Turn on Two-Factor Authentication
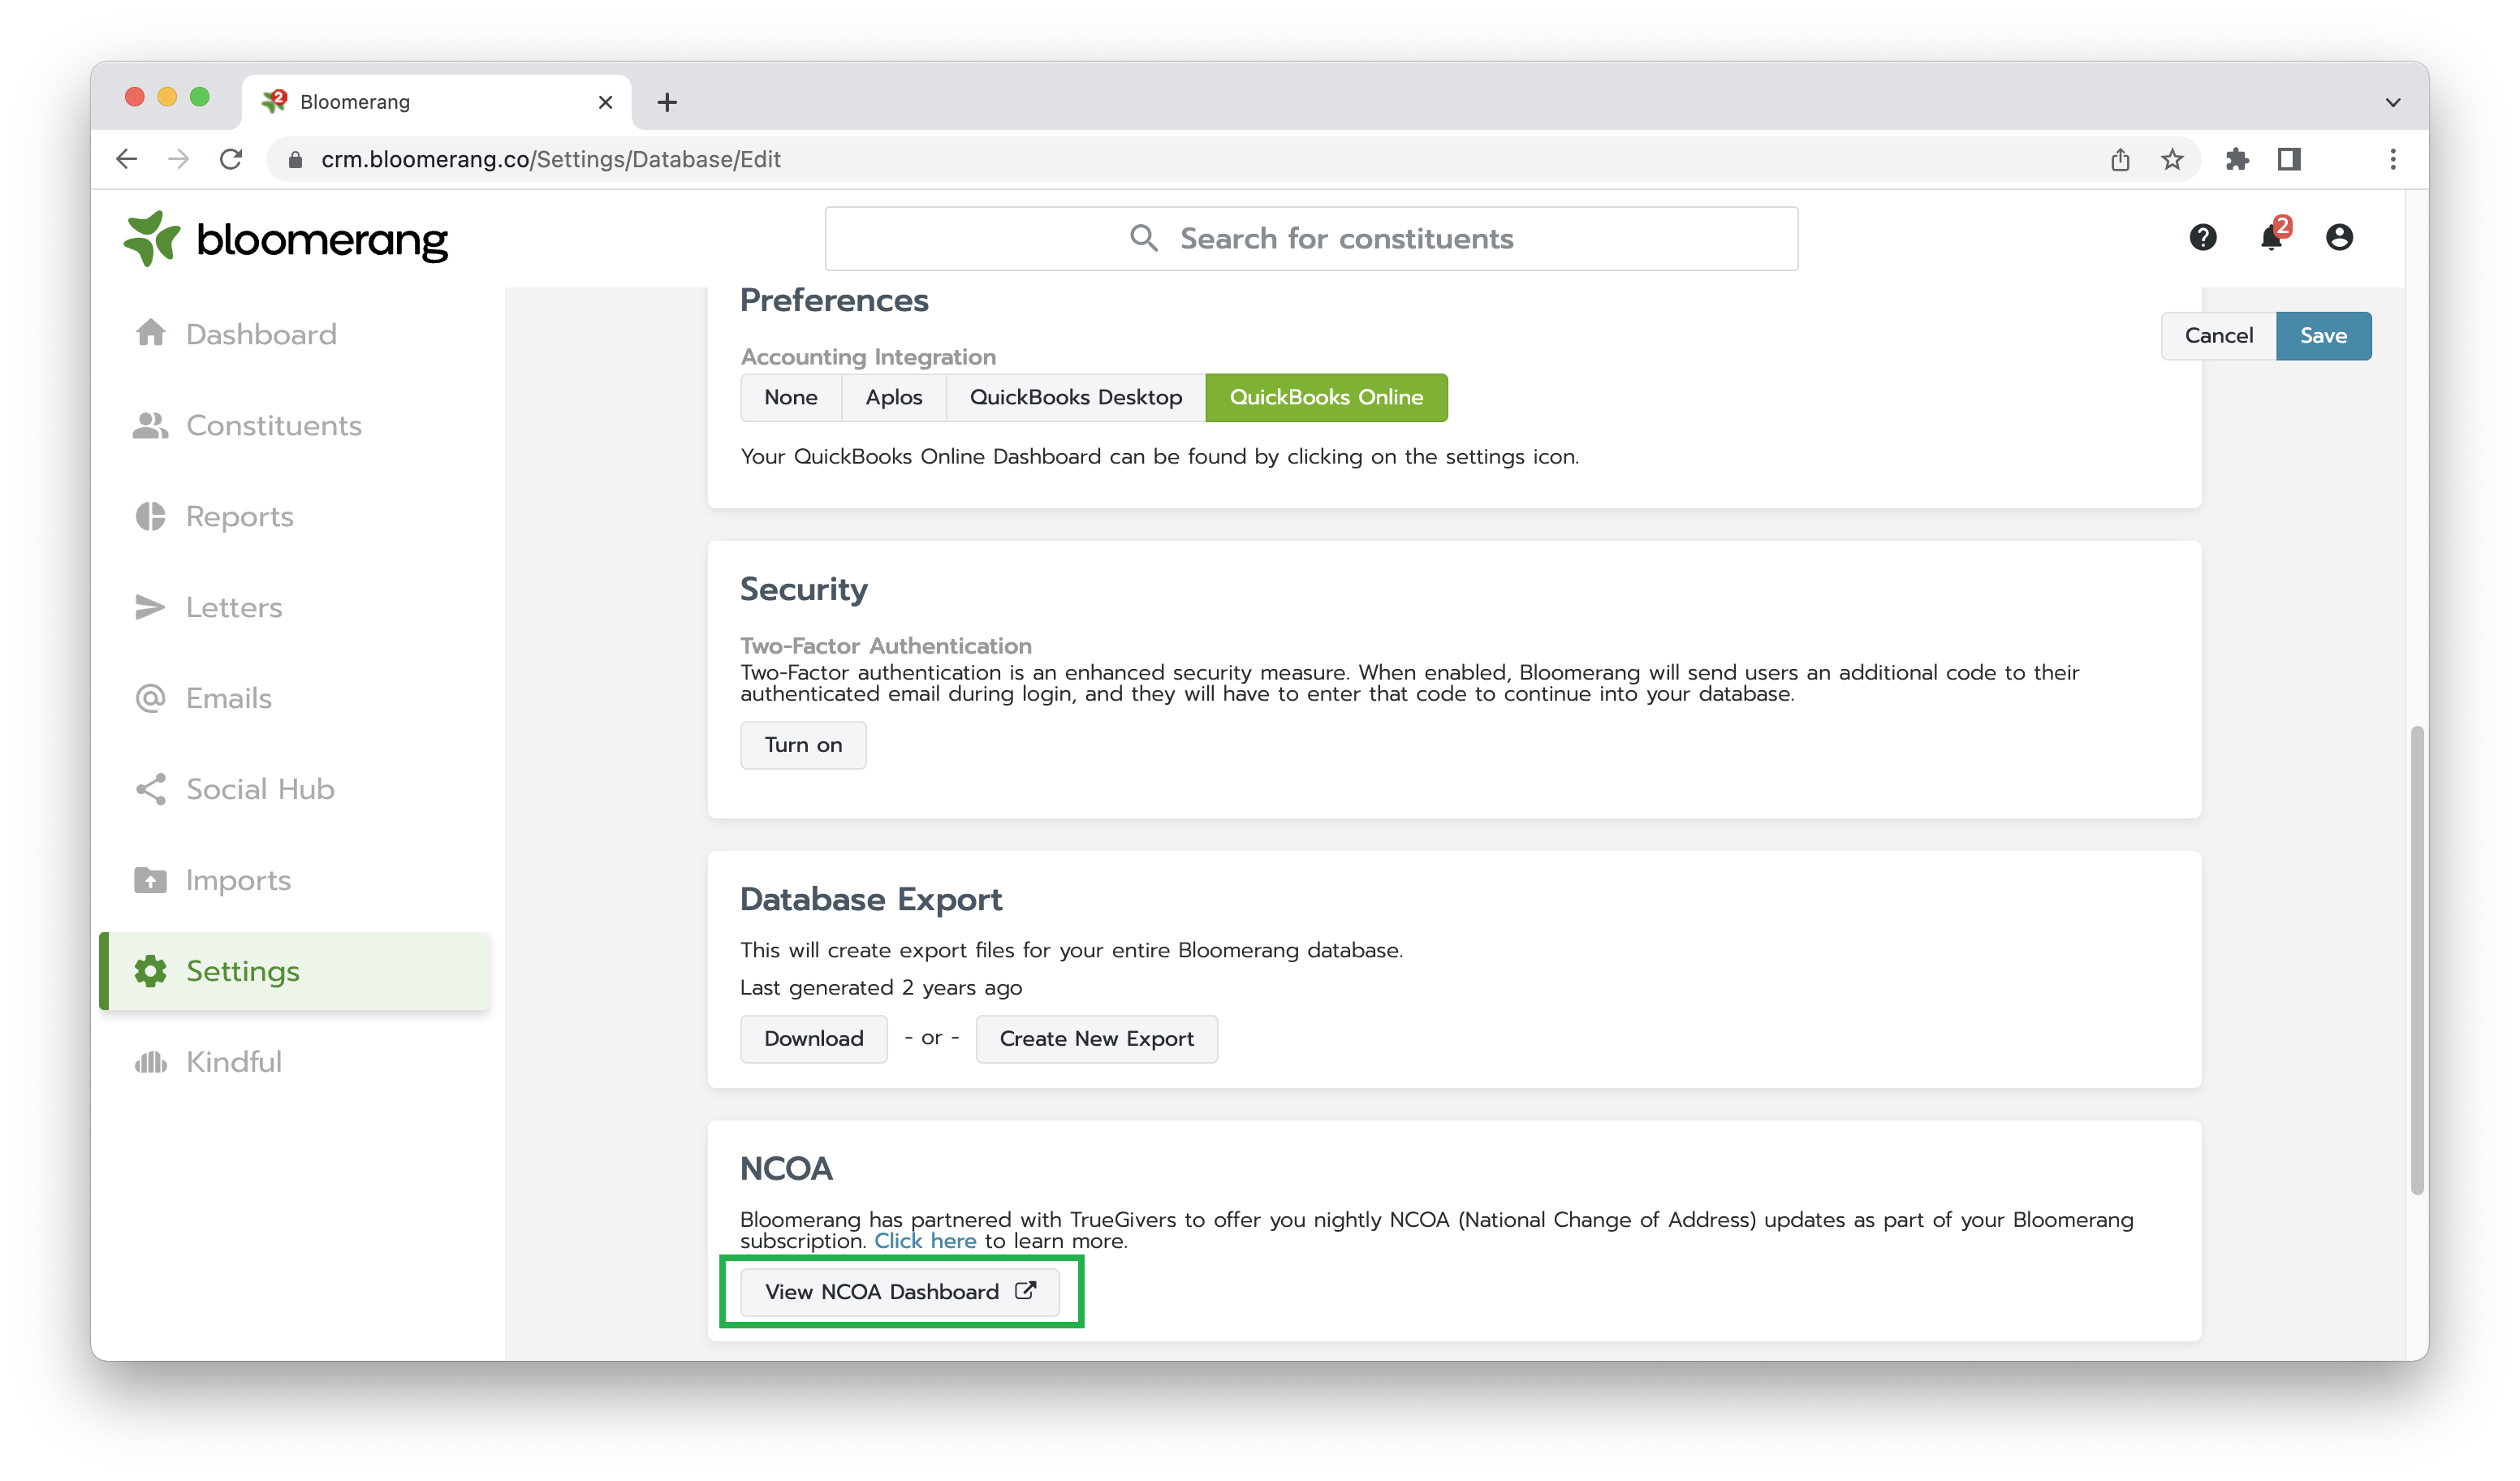 (x=803, y=745)
